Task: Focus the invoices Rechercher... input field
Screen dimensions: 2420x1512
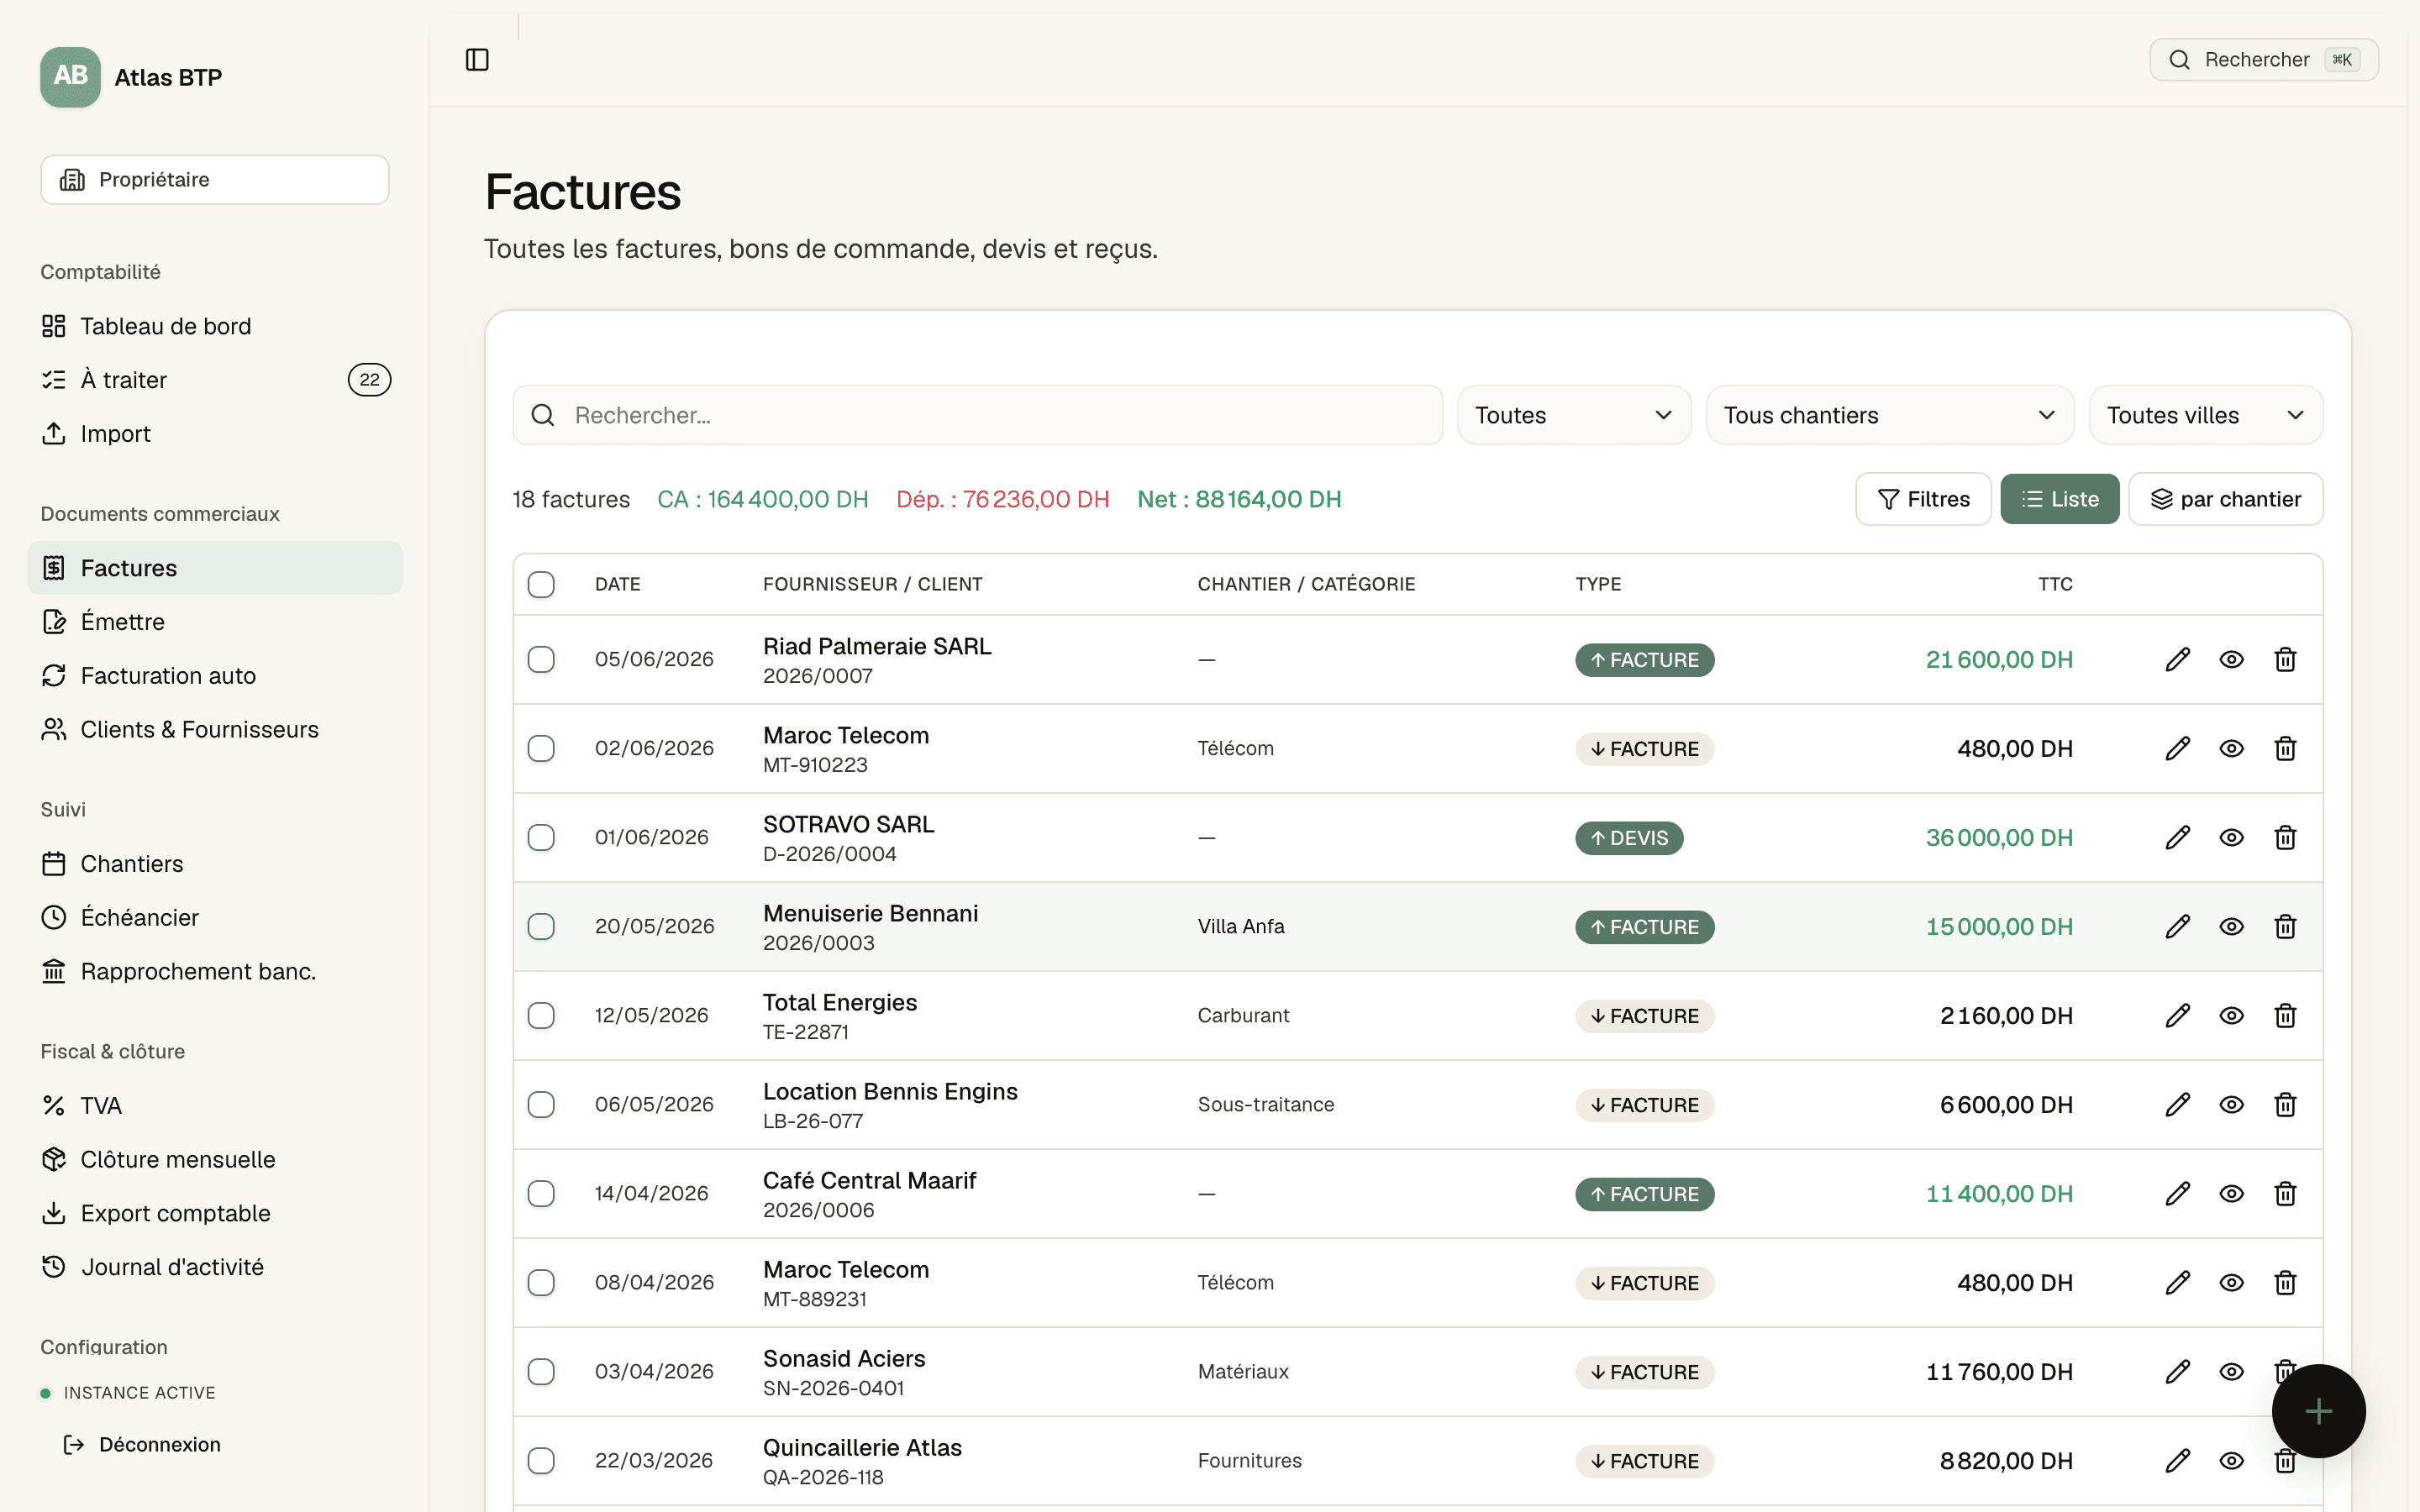Action: [977, 415]
